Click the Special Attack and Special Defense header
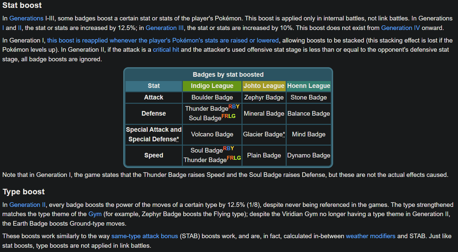The image size is (458, 252). 154,134
